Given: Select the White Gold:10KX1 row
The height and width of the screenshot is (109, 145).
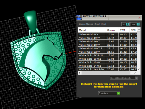Looking at the screenshot, I should click(108, 59).
